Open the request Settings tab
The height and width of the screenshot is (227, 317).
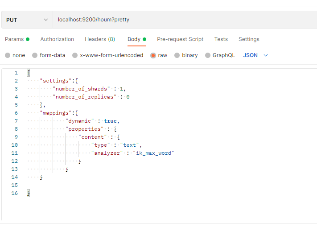[249, 39]
